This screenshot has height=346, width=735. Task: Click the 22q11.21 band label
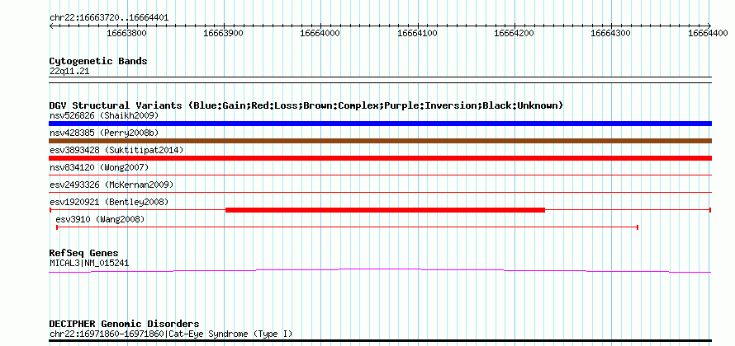69,72
